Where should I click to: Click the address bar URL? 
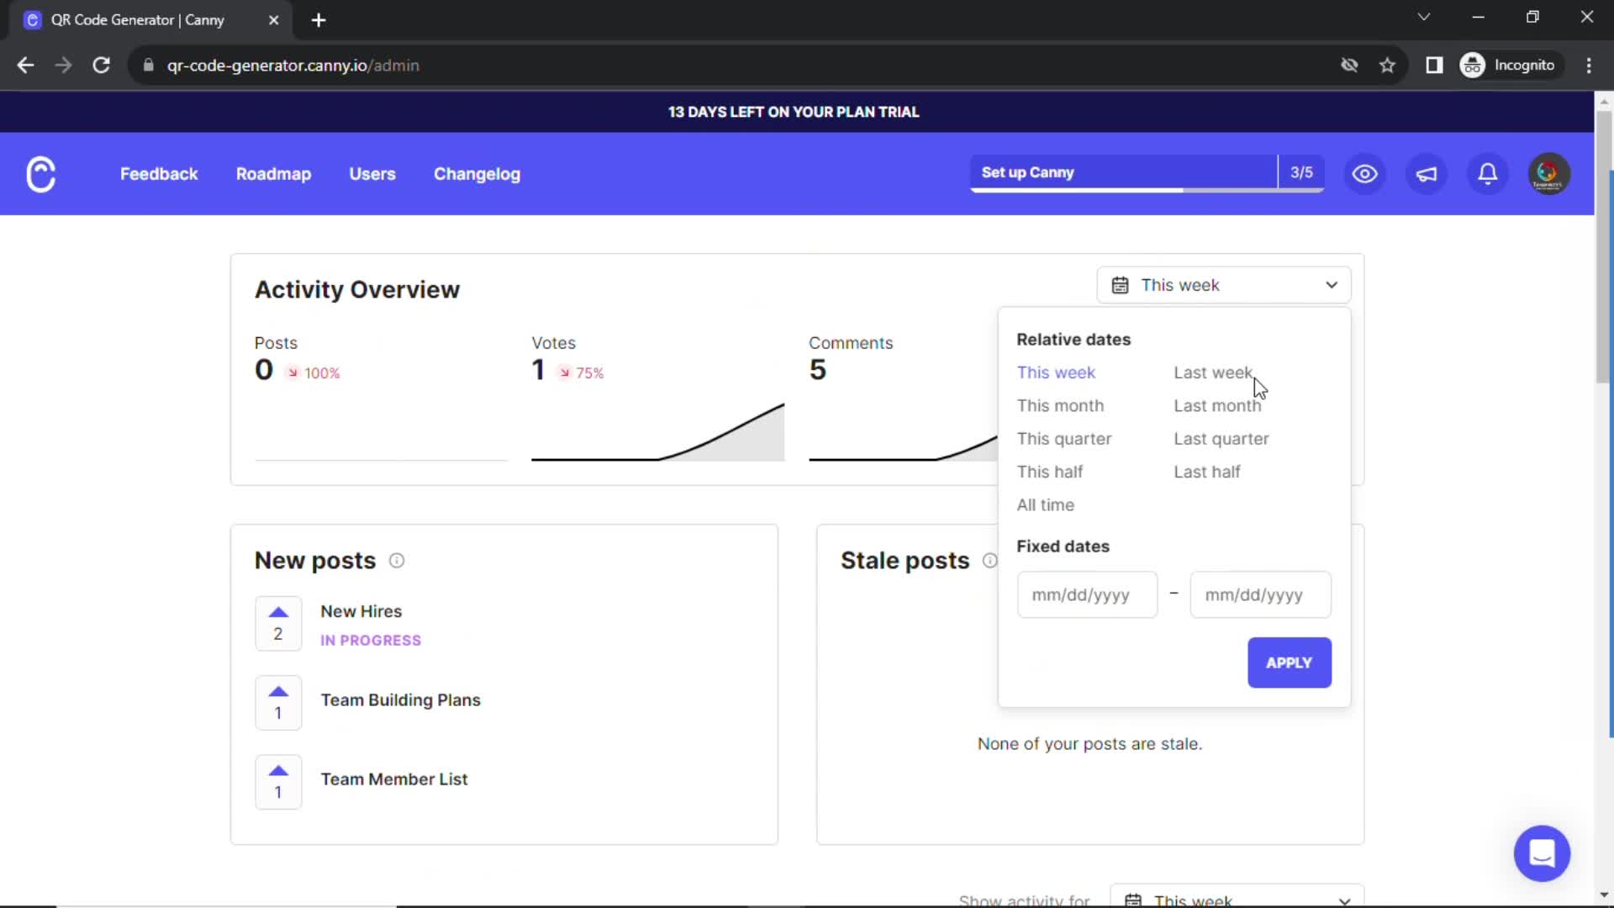click(293, 66)
